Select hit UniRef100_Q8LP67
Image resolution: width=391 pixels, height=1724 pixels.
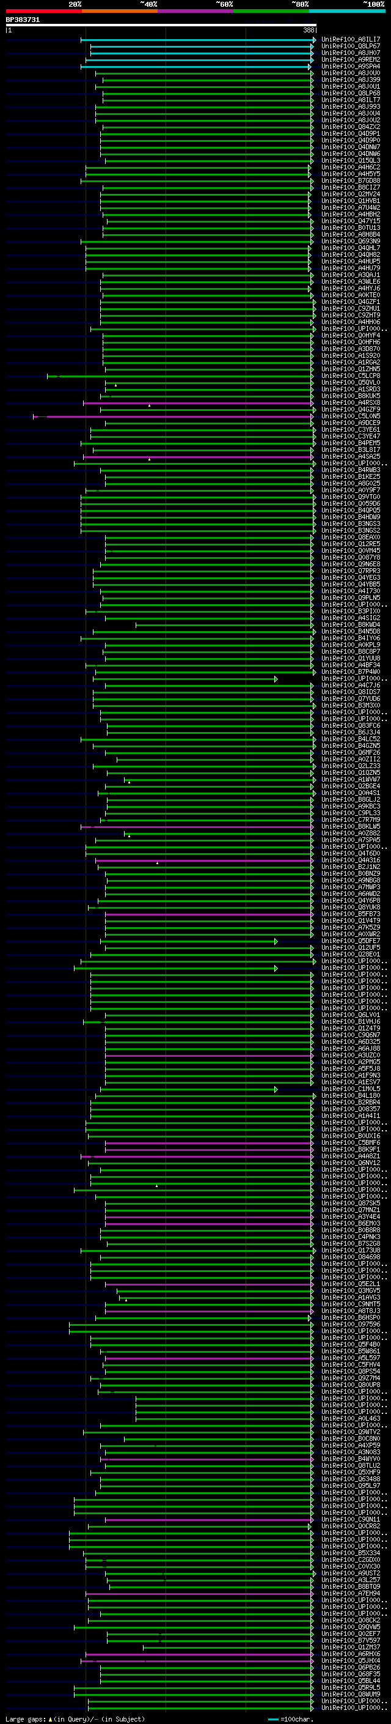click(x=351, y=46)
